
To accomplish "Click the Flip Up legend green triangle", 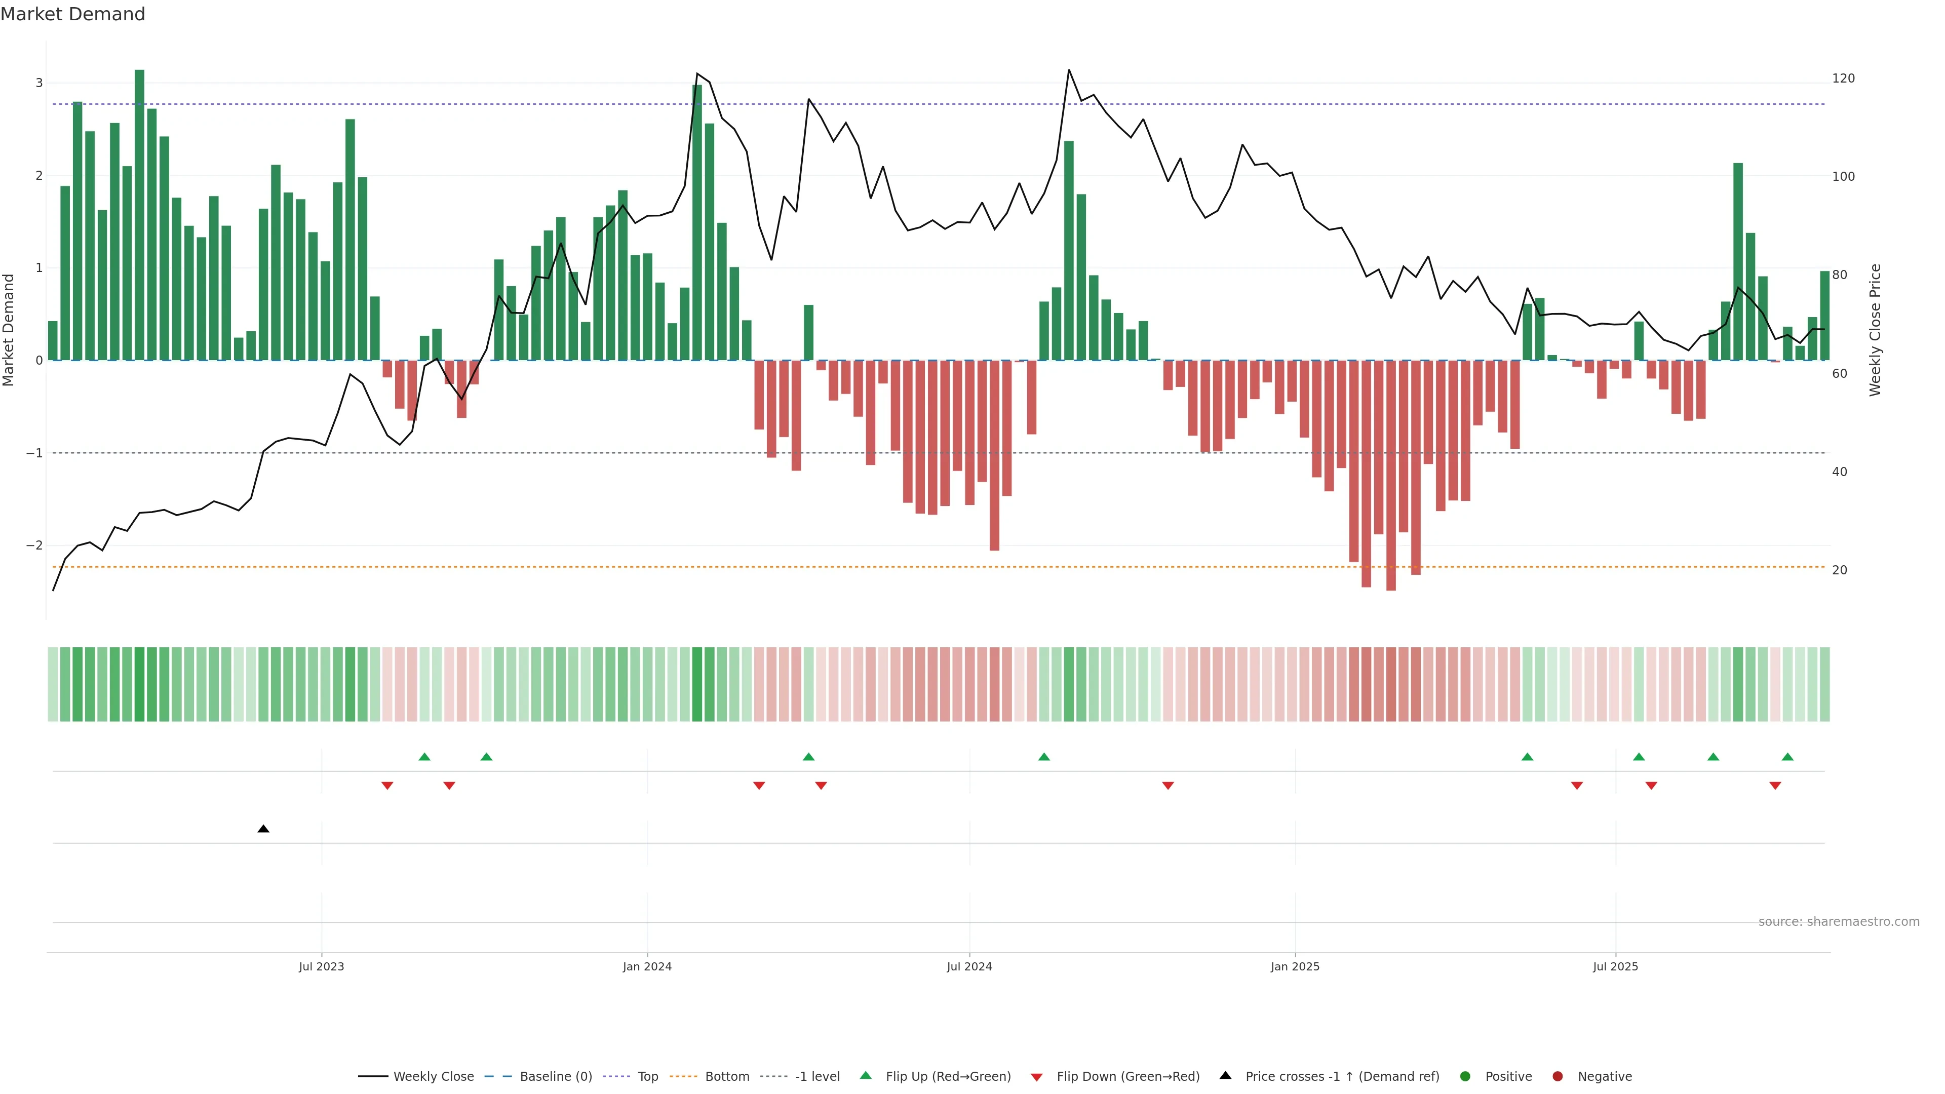I will click(865, 1076).
